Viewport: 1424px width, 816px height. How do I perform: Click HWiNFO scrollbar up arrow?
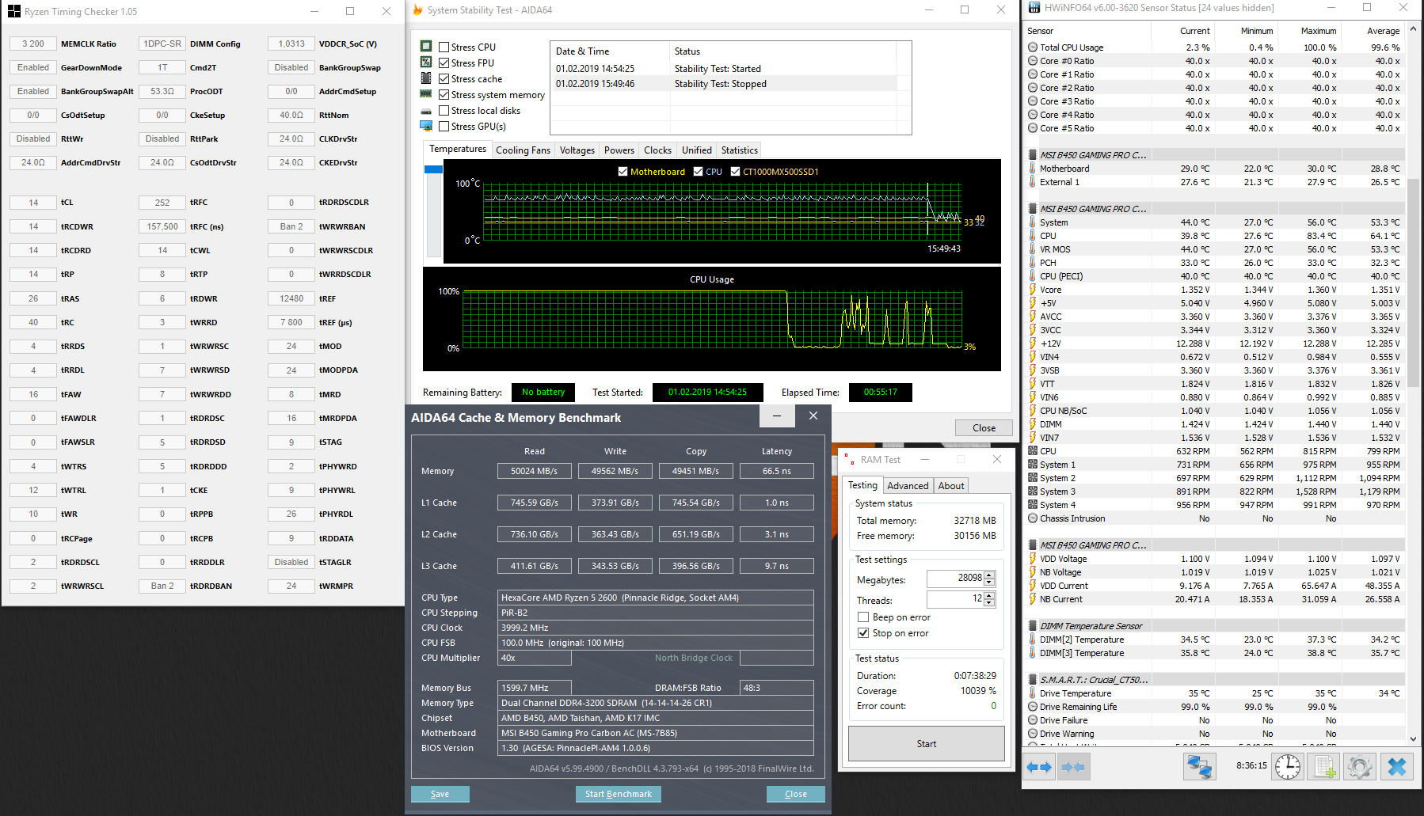click(x=1414, y=28)
